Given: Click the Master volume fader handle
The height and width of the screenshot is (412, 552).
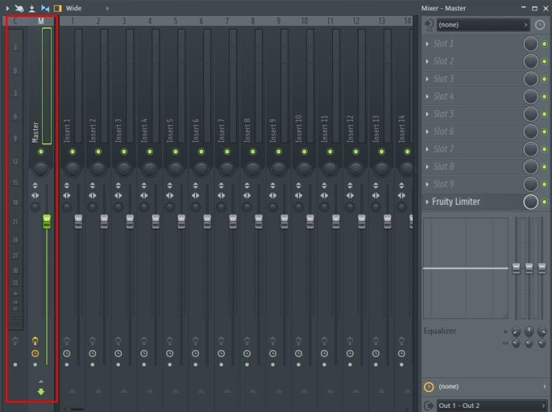Looking at the screenshot, I should tap(47, 221).
